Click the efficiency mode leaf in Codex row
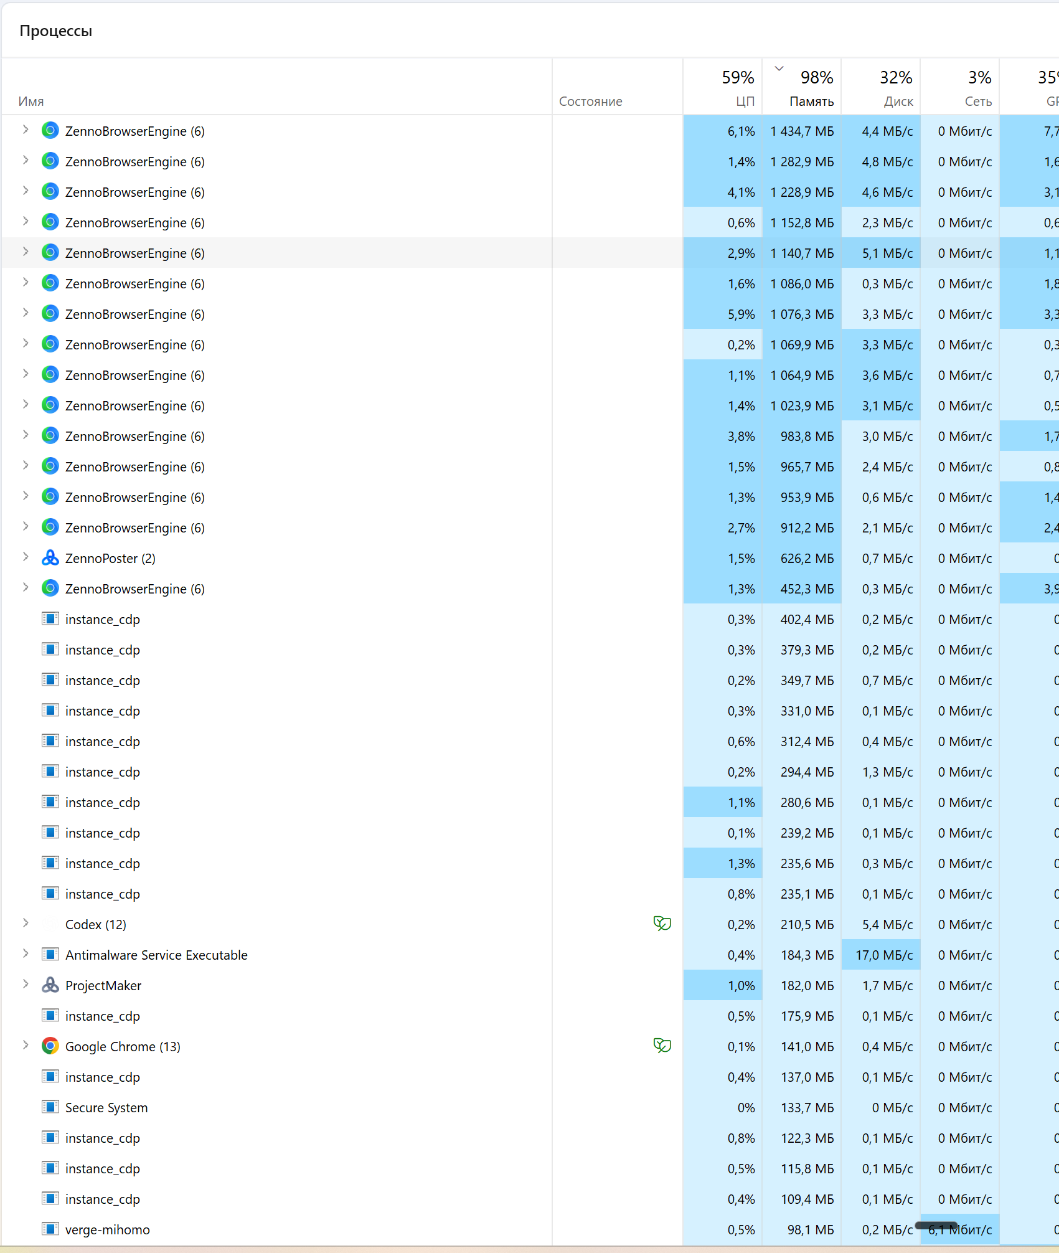The width and height of the screenshot is (1059, 1253). [x=662, y=924]
